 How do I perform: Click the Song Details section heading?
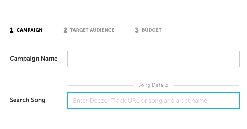tap(153, 85)
